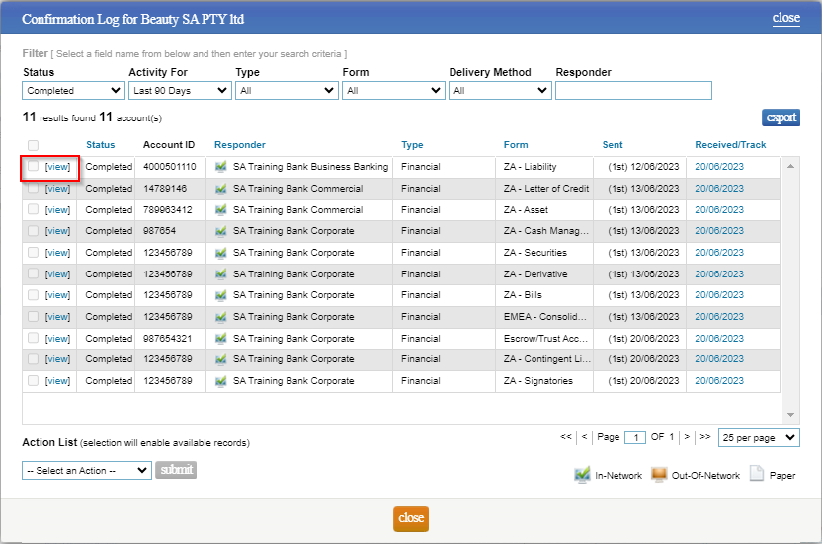Viewport: 822px width, 544px height.
Task: Click responder icon in account 789963412 row
Action: 221,210
